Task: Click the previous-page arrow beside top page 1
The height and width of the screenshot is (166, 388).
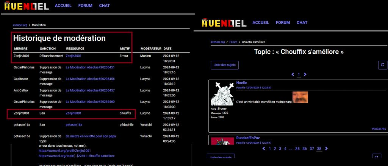Action: coord(293,74)
